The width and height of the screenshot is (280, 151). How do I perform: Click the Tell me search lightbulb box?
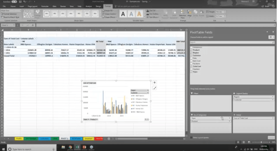click(x=127, y=7)
